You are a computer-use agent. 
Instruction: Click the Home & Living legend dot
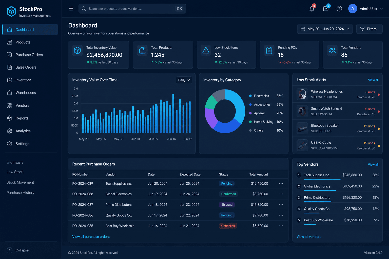[x=250, y=122]
